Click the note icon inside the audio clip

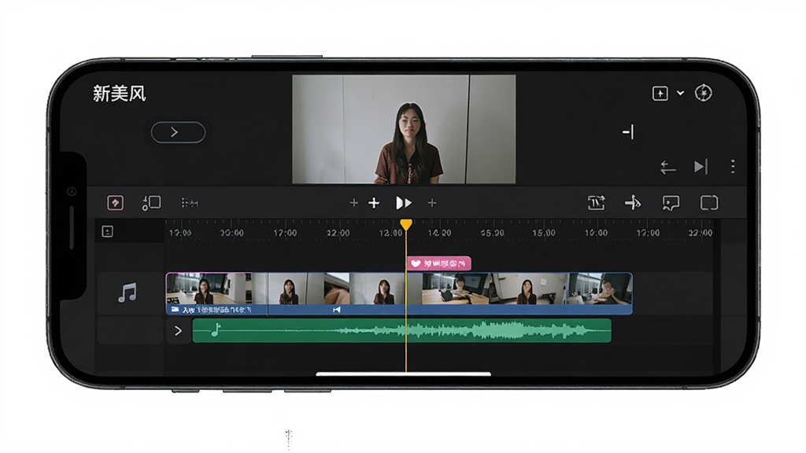(216, 330)
